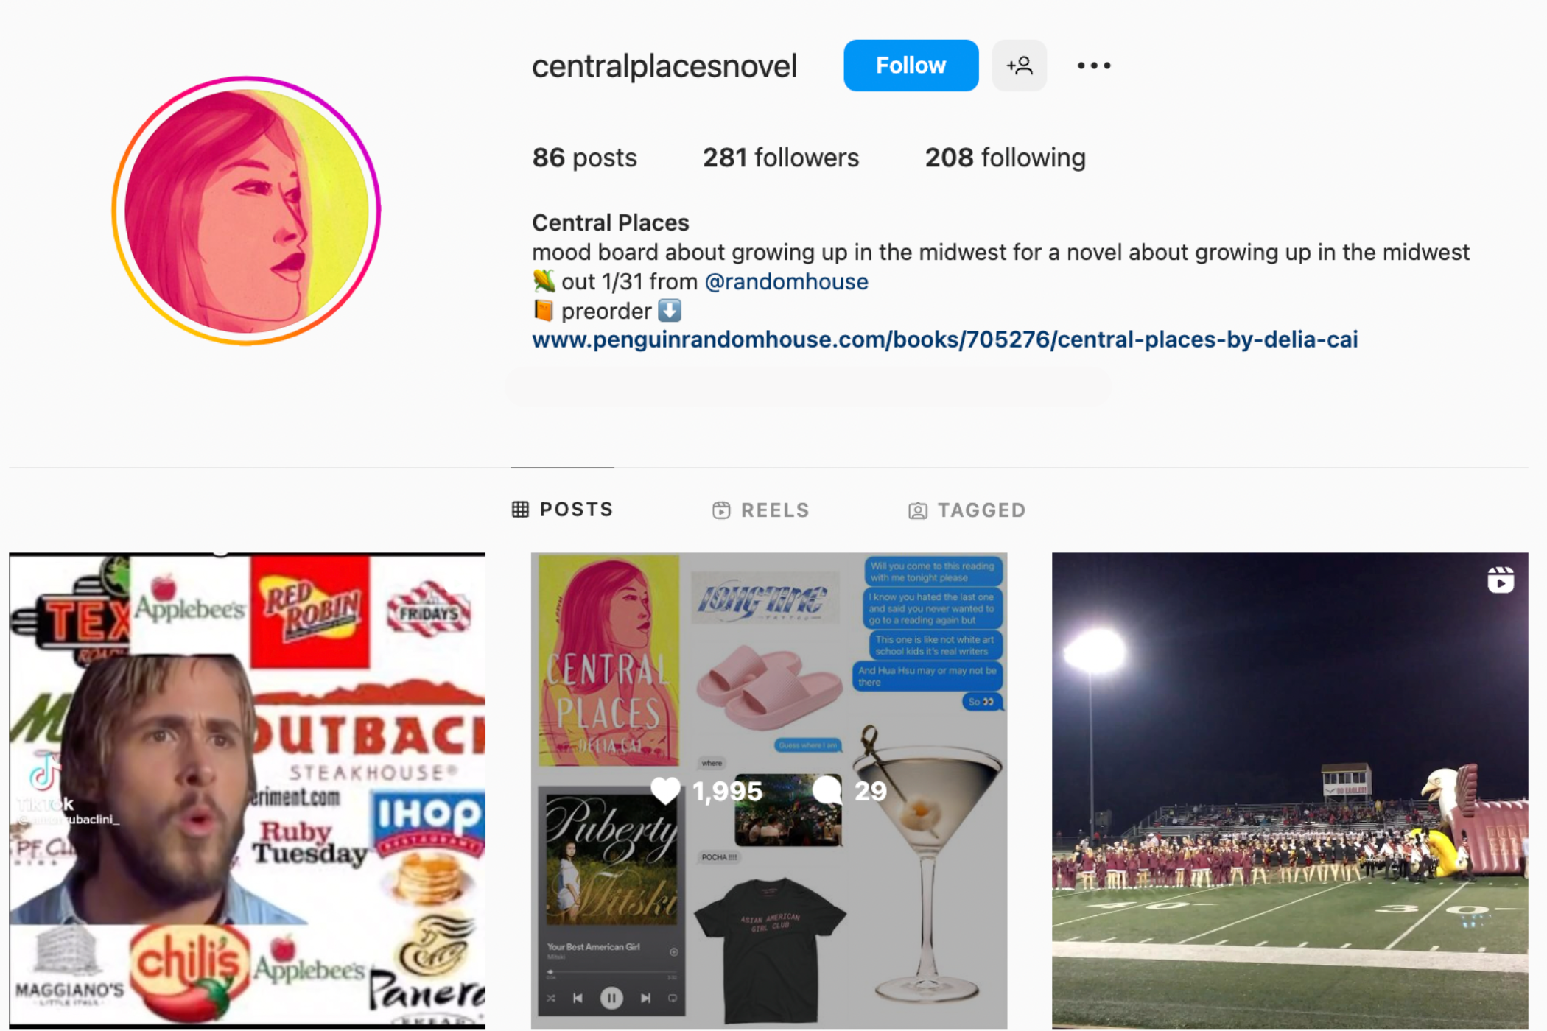Open the restaurant logos meme post
Image resolution: width=1547 pixels, height=1031 pixels.
pos(248,790)
